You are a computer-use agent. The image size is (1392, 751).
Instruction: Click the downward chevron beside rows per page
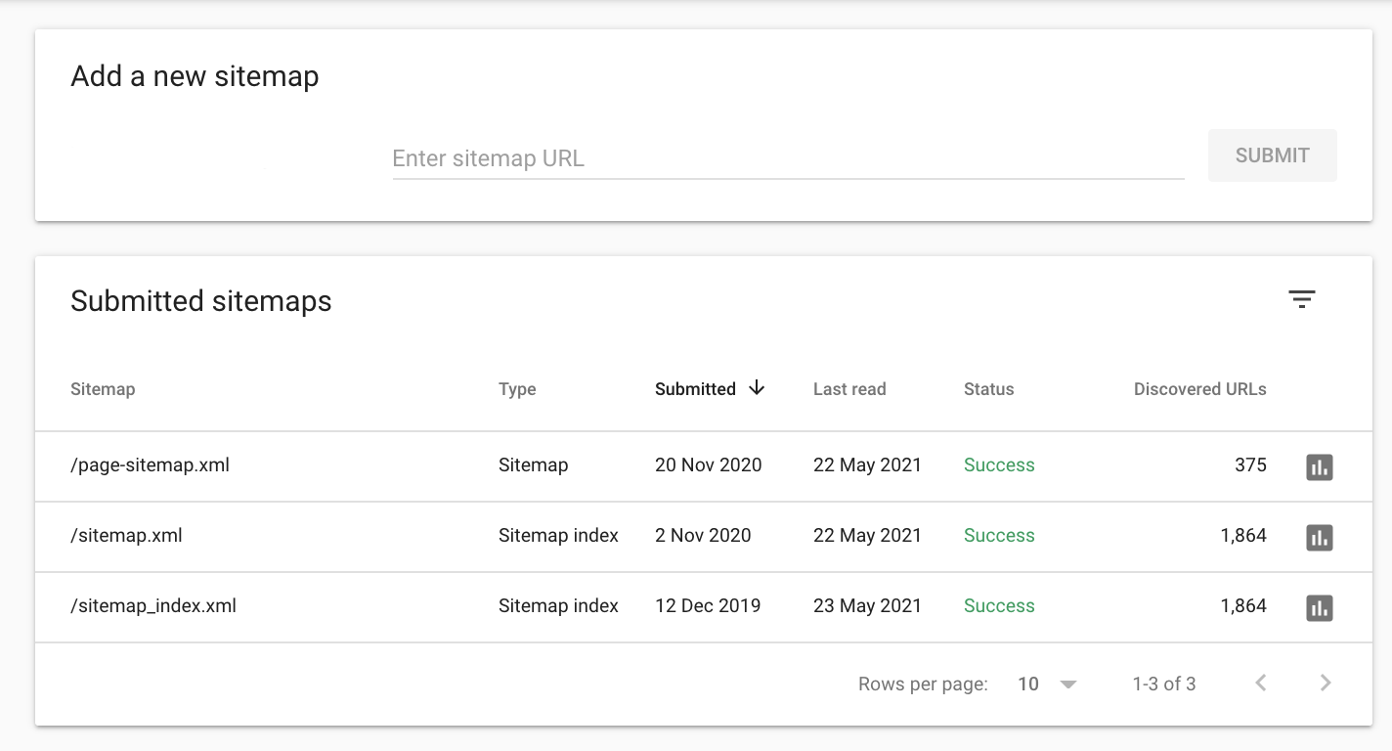click(x=1067, y=685)
